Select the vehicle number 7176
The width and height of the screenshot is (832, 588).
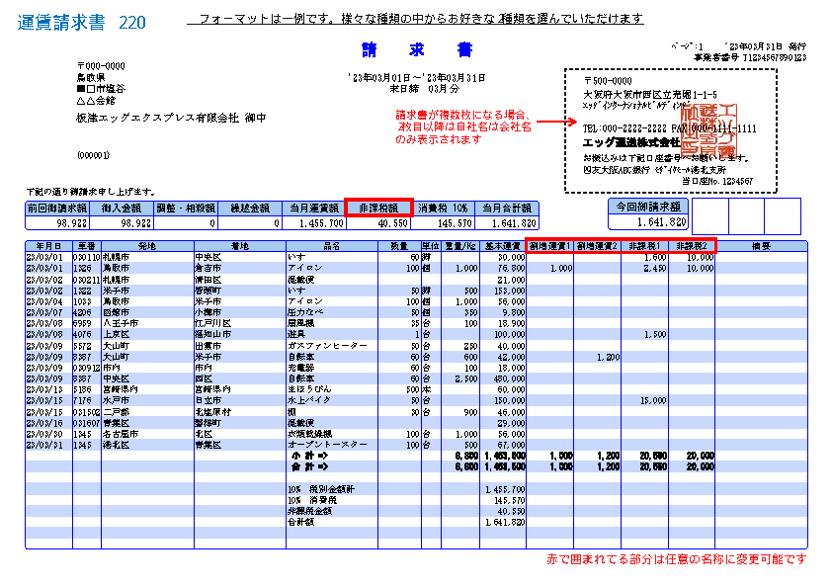click(82, 400)
